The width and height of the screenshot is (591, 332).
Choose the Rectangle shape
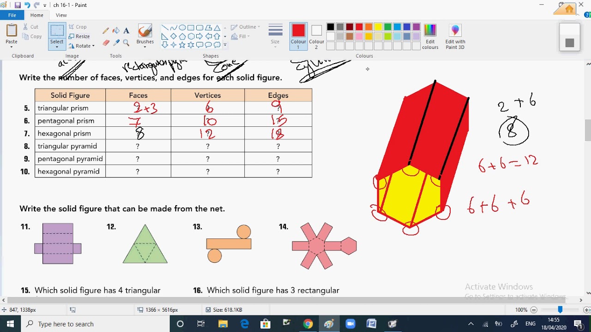(x=191, y=28)
